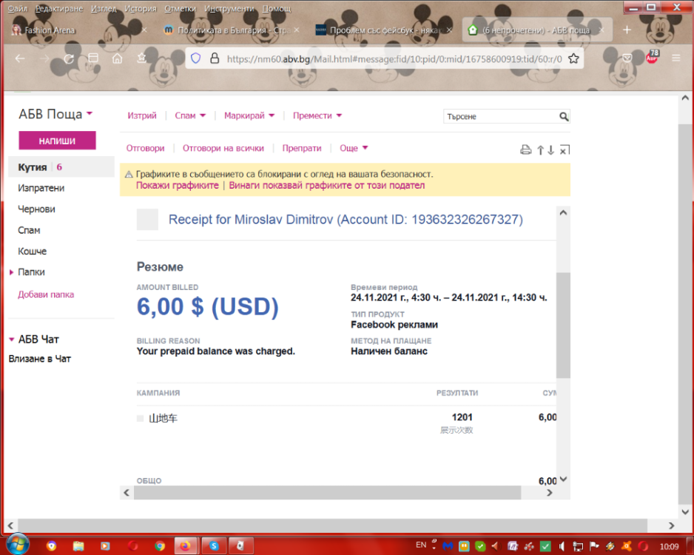The height and width of the screenshot is (555, 694).
Task: Go back with the browser back arrow
Action: click(x=20, y=58)
